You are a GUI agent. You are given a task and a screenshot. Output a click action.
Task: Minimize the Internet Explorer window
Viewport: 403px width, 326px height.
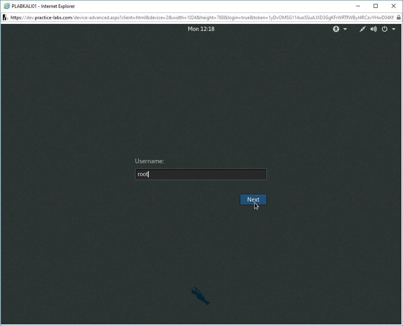(357, 6)
